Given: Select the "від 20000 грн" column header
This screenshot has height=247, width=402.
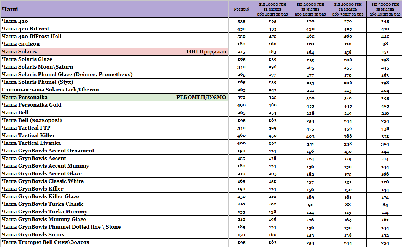Looking at the screenshot, I should point(310,9).
